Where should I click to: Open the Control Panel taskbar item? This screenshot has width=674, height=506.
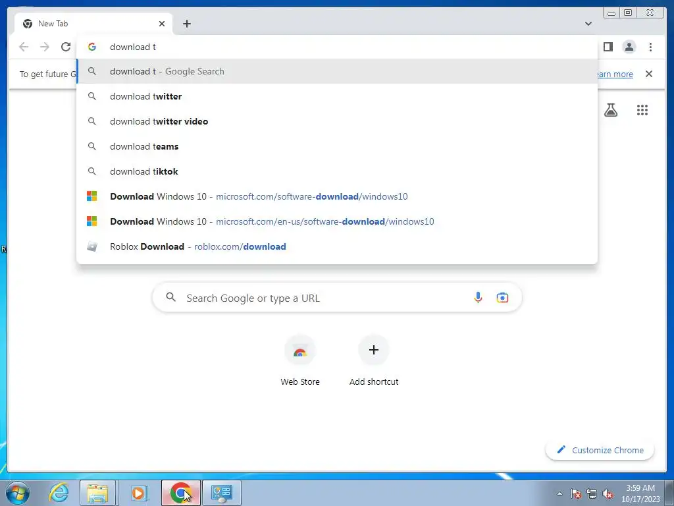222,493
